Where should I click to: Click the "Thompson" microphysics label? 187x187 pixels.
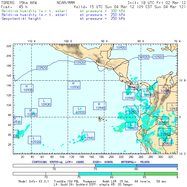89,181
